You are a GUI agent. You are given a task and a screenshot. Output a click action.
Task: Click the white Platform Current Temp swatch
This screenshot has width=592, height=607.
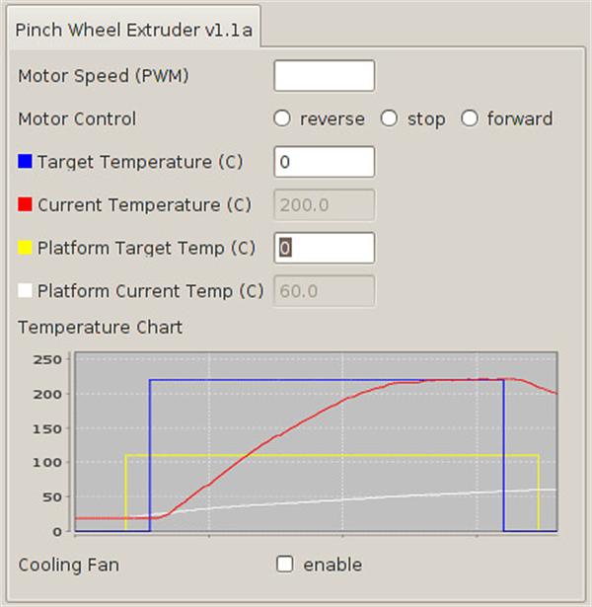[x=26, y=291]
